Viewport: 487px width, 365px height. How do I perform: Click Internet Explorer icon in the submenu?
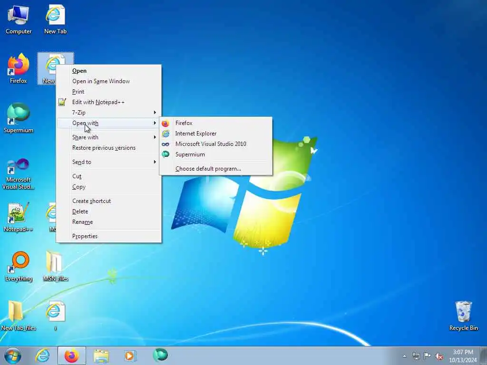166,134
